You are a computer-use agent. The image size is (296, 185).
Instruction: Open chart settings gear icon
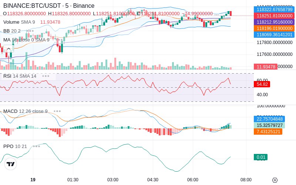pos(275,180)
